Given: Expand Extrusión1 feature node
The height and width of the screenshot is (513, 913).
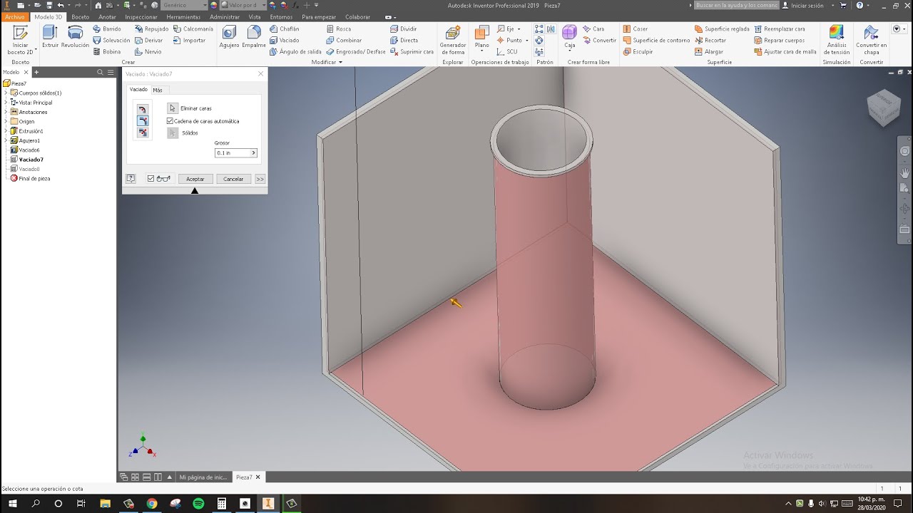Looking at the screenshot, I should 6,131.
